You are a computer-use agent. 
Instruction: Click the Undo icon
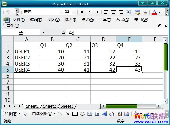tap(8, 12)
